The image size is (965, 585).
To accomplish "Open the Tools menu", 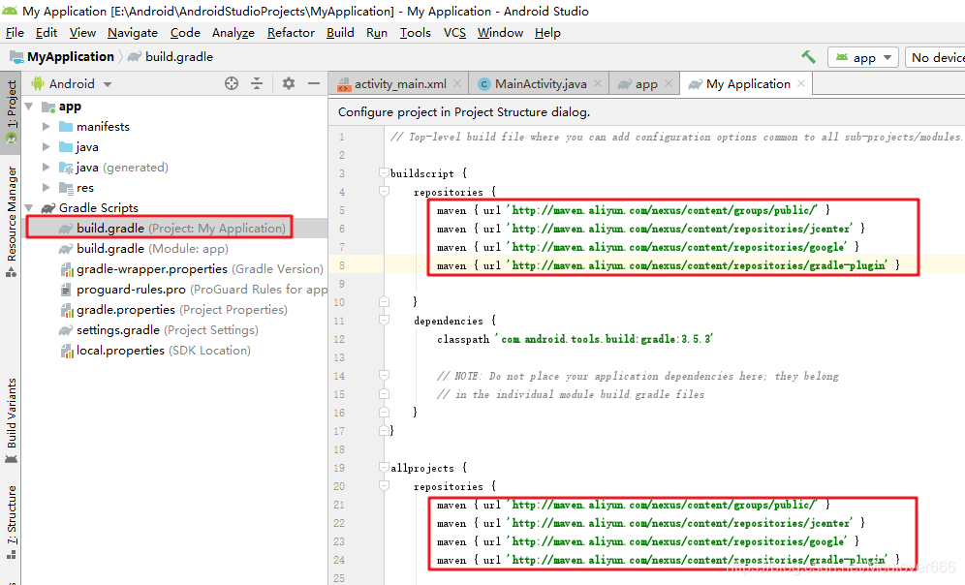I will click(x=416, y=33).
